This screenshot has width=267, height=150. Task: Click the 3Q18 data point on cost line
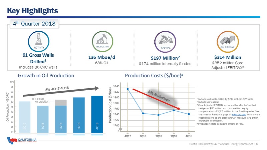pos(174,110)
